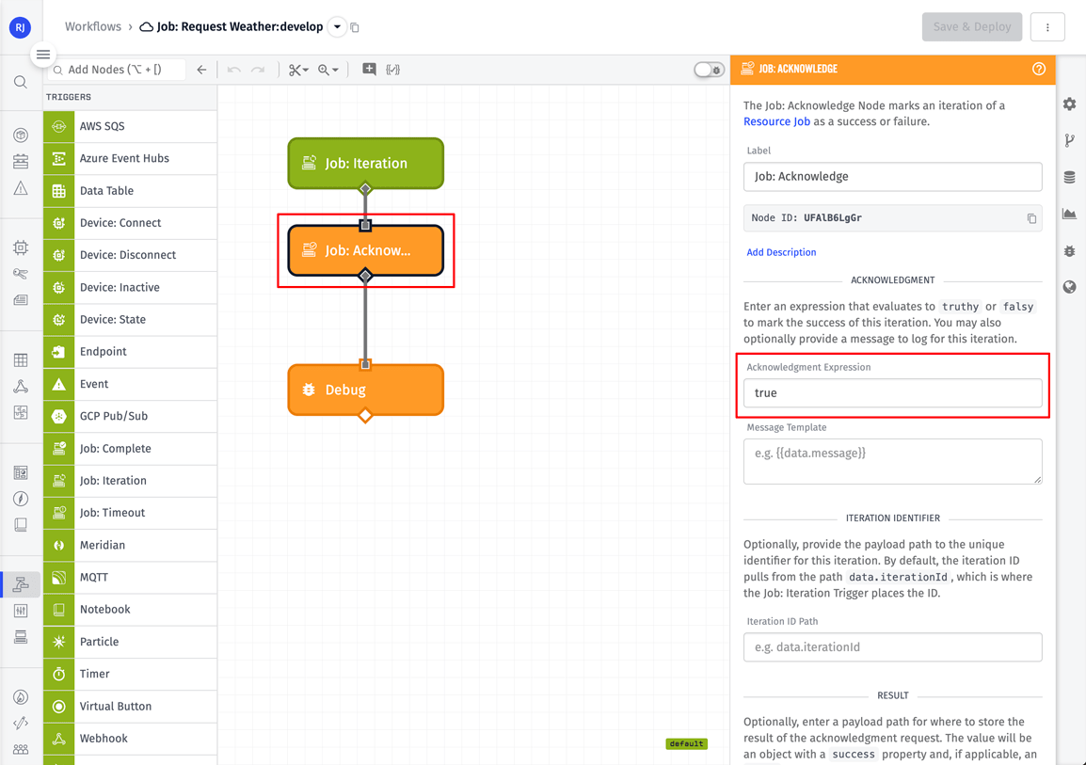This screenshot has height=765, width=1086.
Task: Open the workflow version dropdown arrow
Action: tap(337, 27)
